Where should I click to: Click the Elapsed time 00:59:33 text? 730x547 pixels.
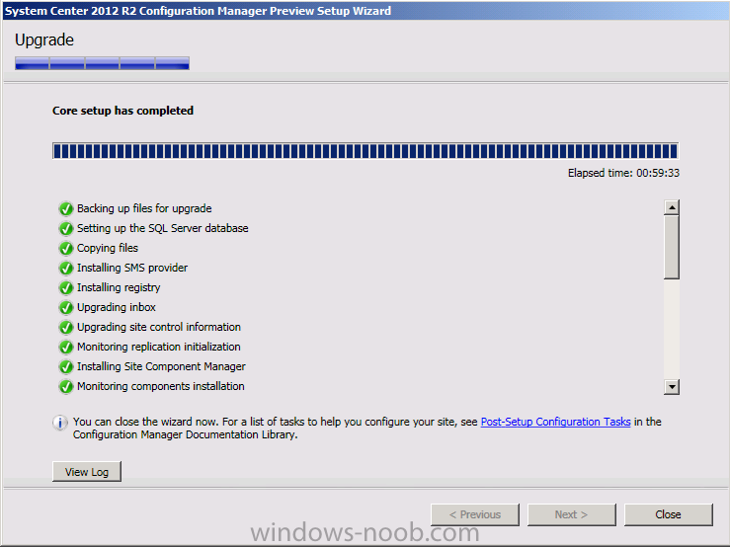pos(623,173)
